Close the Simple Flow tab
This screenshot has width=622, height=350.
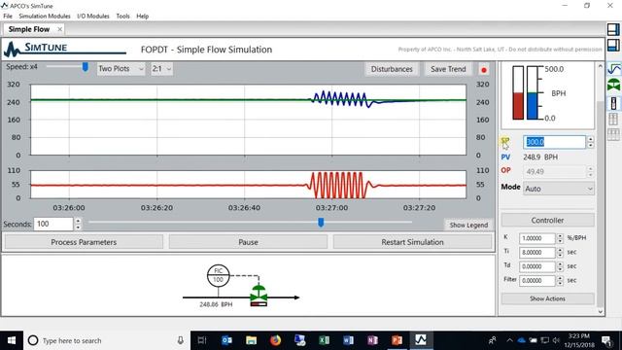[59, 29]
